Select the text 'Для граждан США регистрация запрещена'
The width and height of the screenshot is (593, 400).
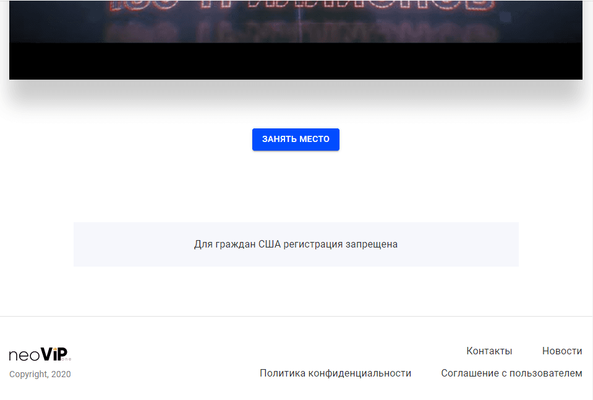click(296, 244)
